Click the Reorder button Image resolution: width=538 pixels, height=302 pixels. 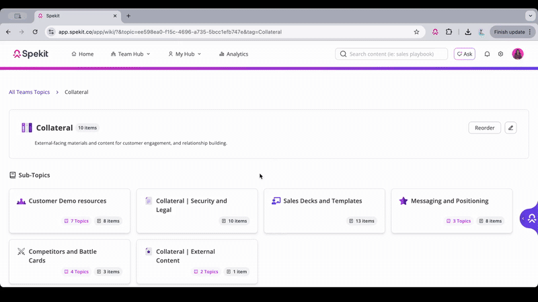coord(484,128)
